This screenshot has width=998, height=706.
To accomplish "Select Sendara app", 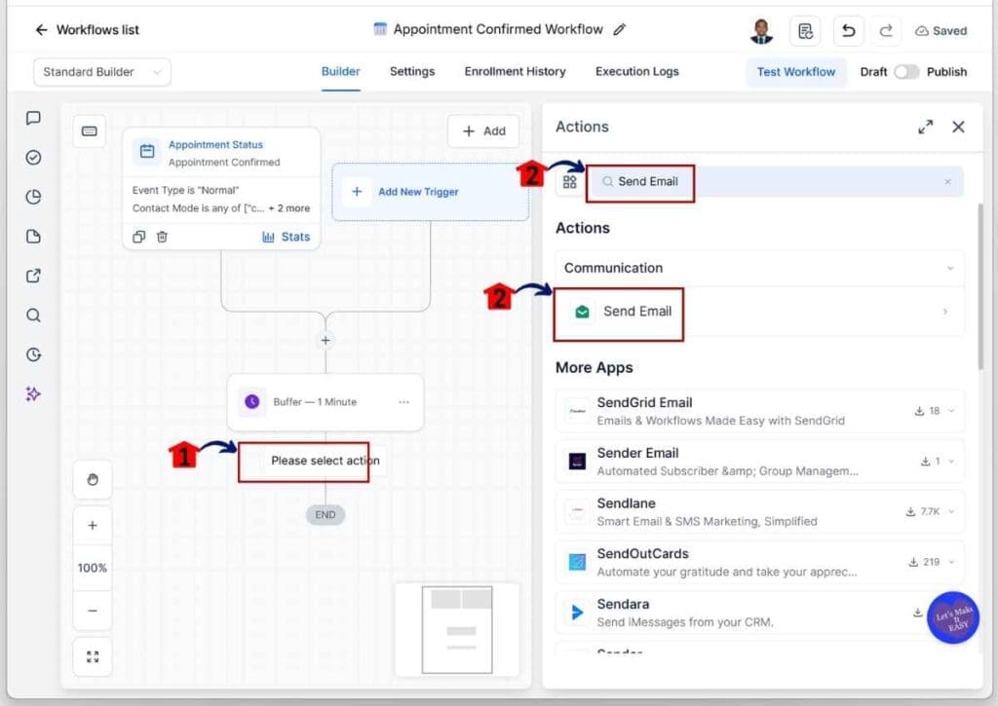I will click(759, 612).
